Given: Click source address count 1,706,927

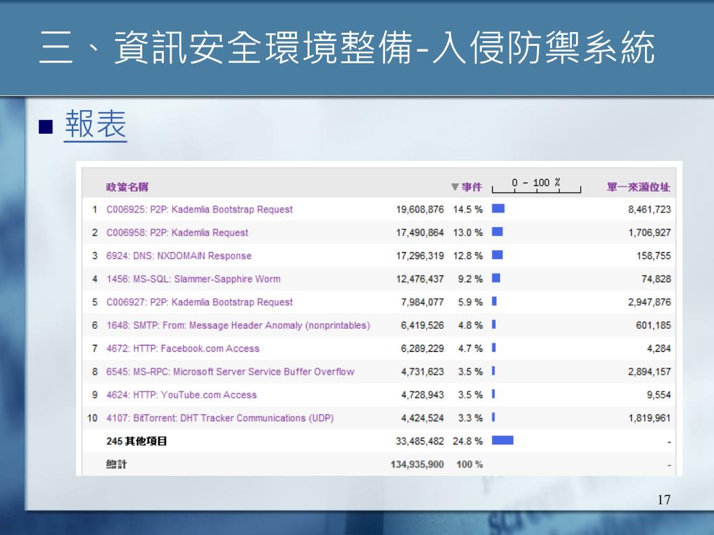Looking at the screenshot, I should coord(649,233).
